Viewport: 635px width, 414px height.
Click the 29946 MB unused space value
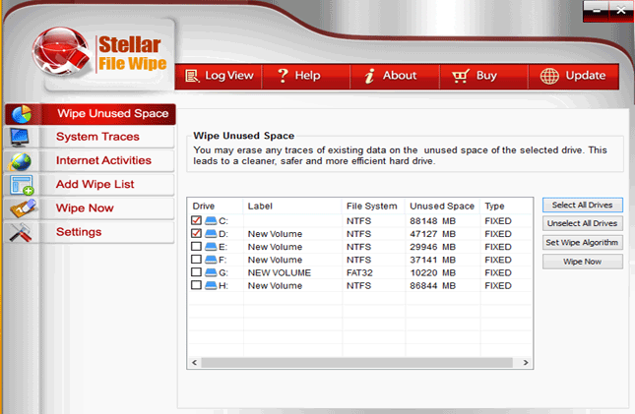pos(432,247)
